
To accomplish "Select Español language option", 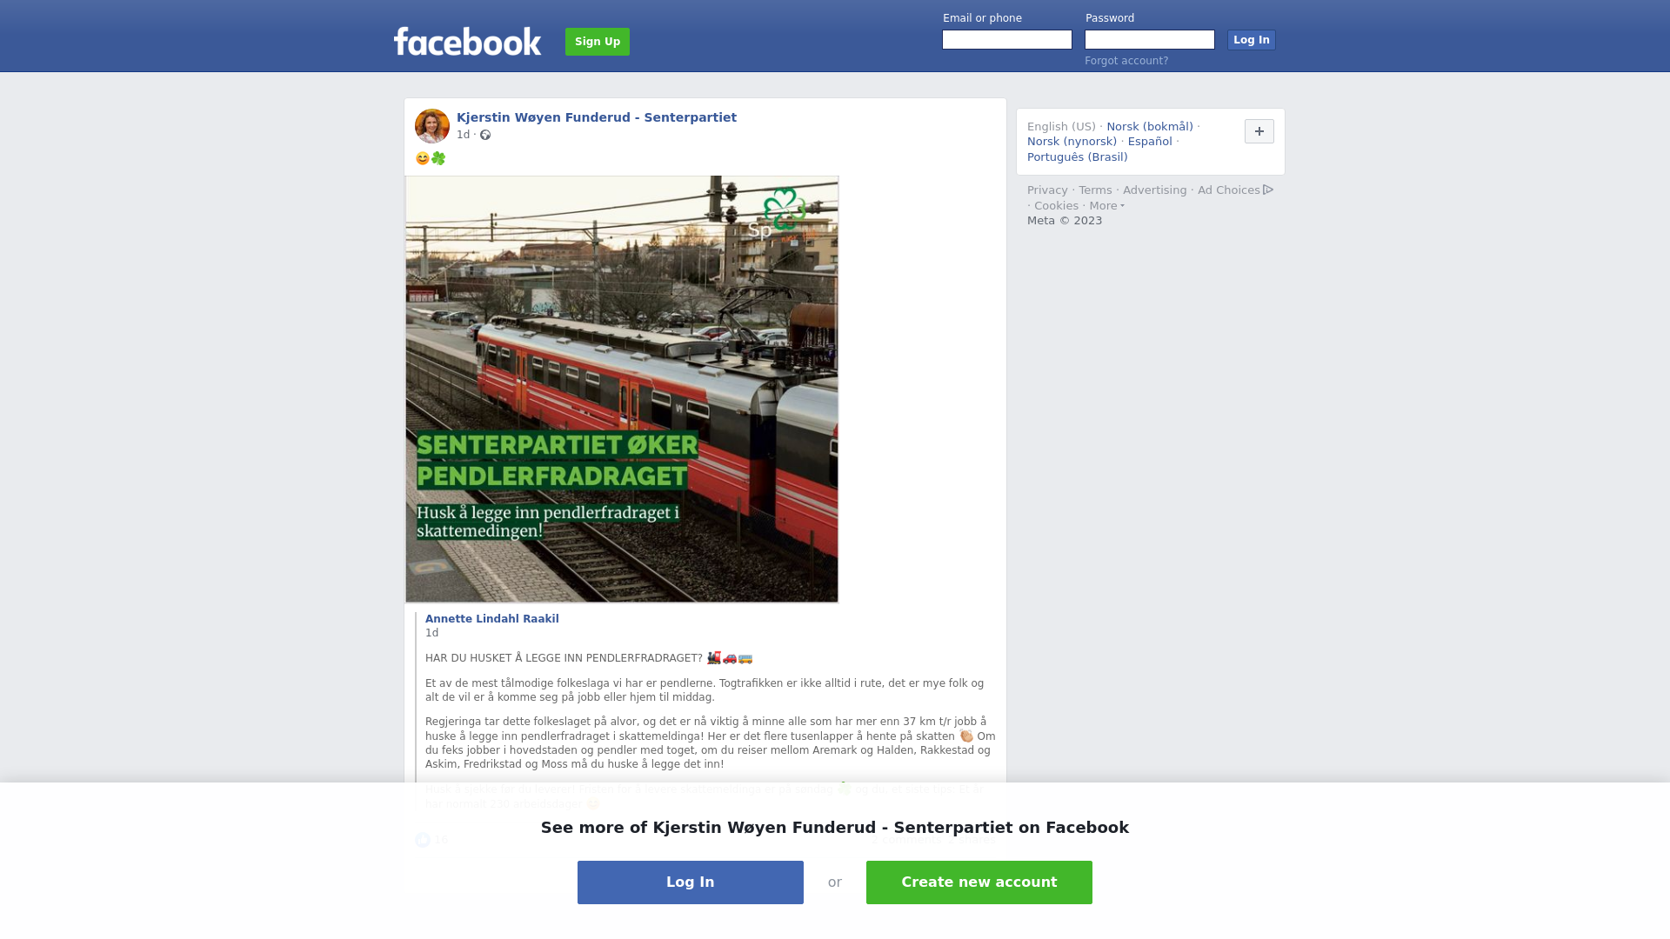I will click(x=1150, y=142).
